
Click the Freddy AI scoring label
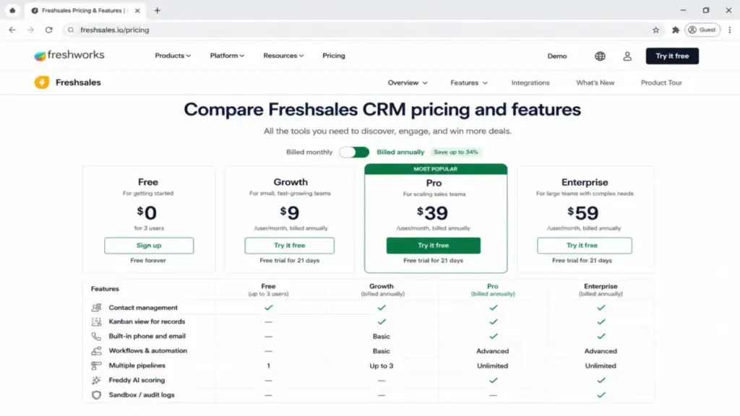[x=137, y=380]
